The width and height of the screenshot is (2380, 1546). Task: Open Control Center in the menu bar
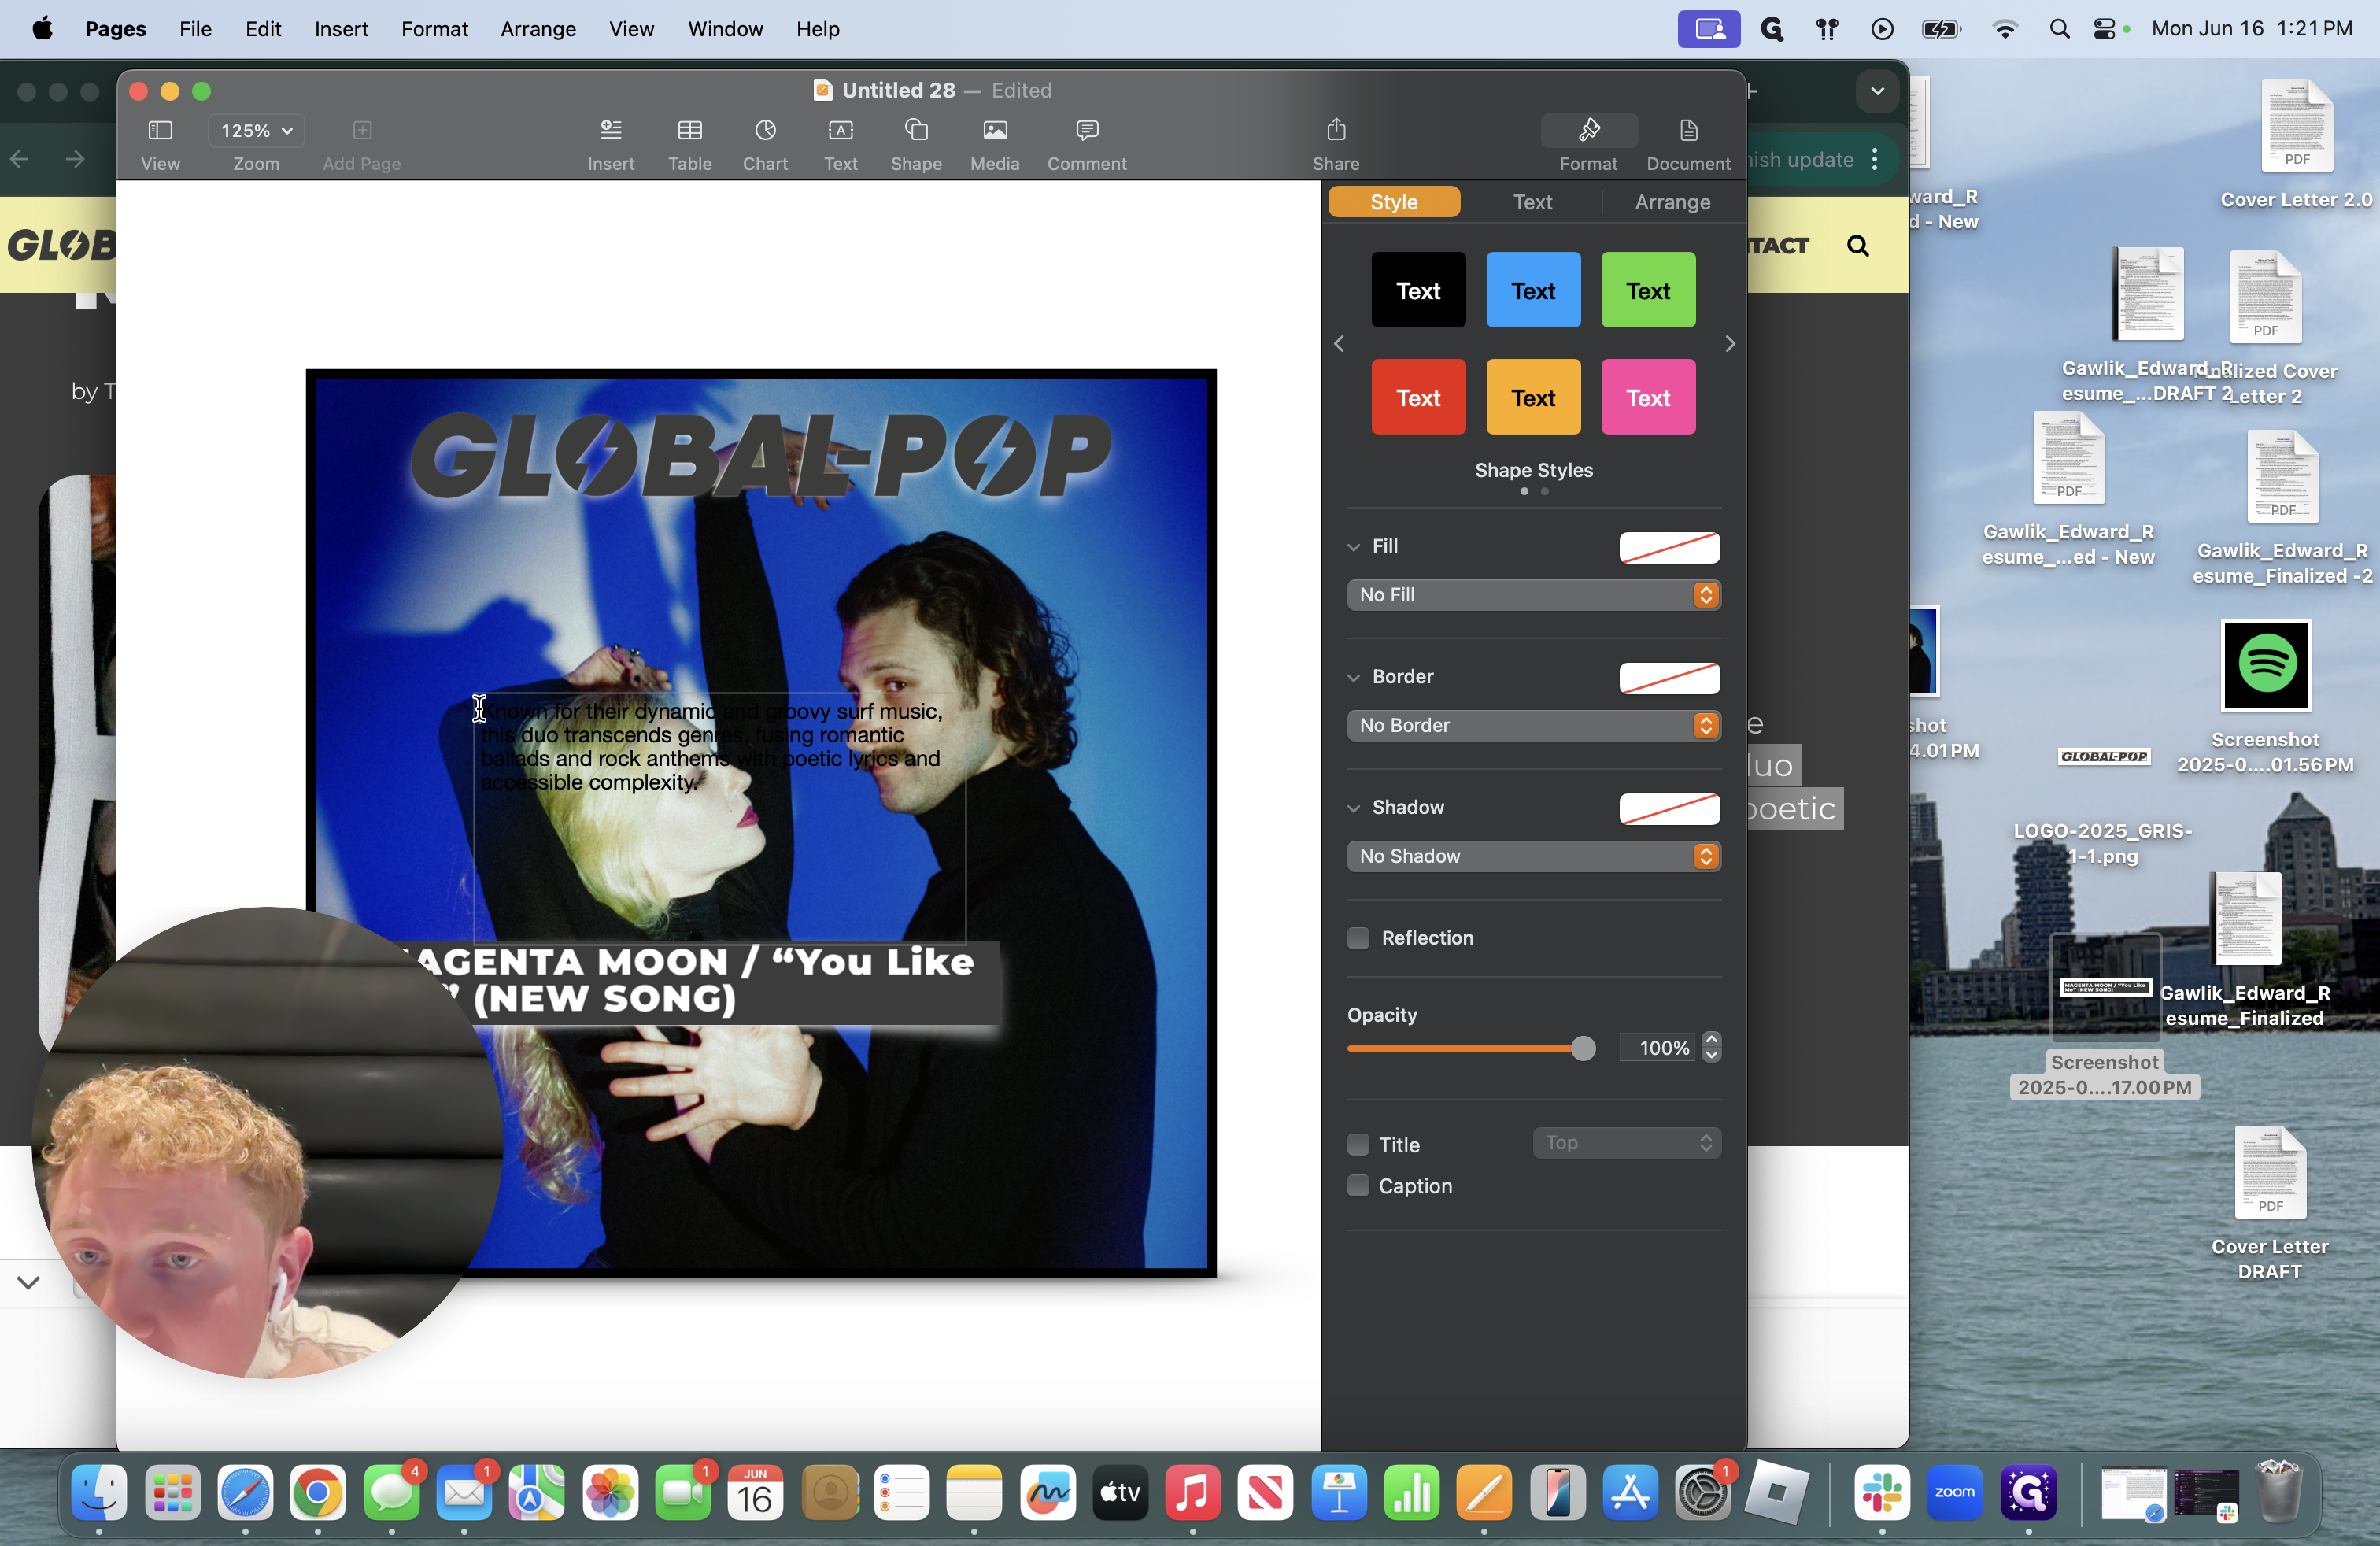pos(2105,29)
